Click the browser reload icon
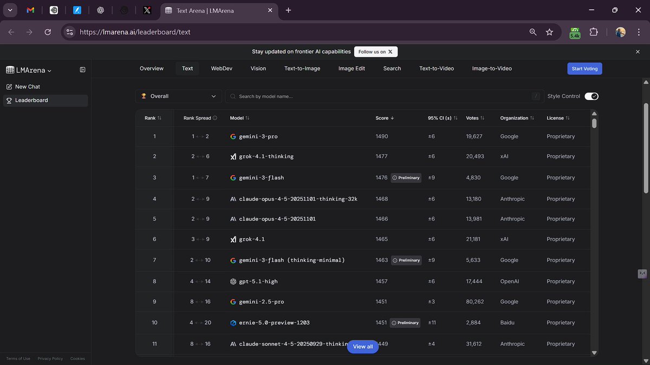The width and height of the screenshot is (650, 365). (48, 32)
